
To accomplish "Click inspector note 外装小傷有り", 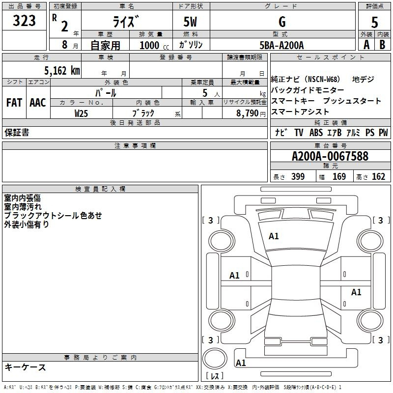I will tap(27, 225).
